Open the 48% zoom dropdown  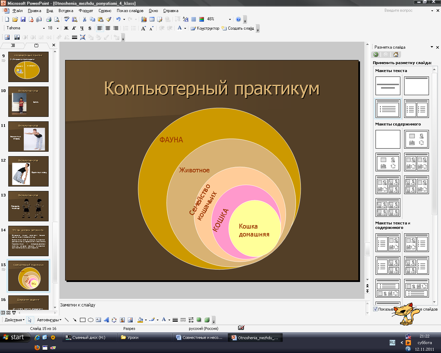coord(230,19)
